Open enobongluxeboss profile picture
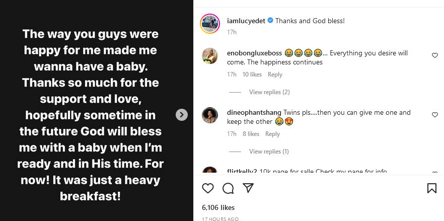 click(x=209, y=56)
